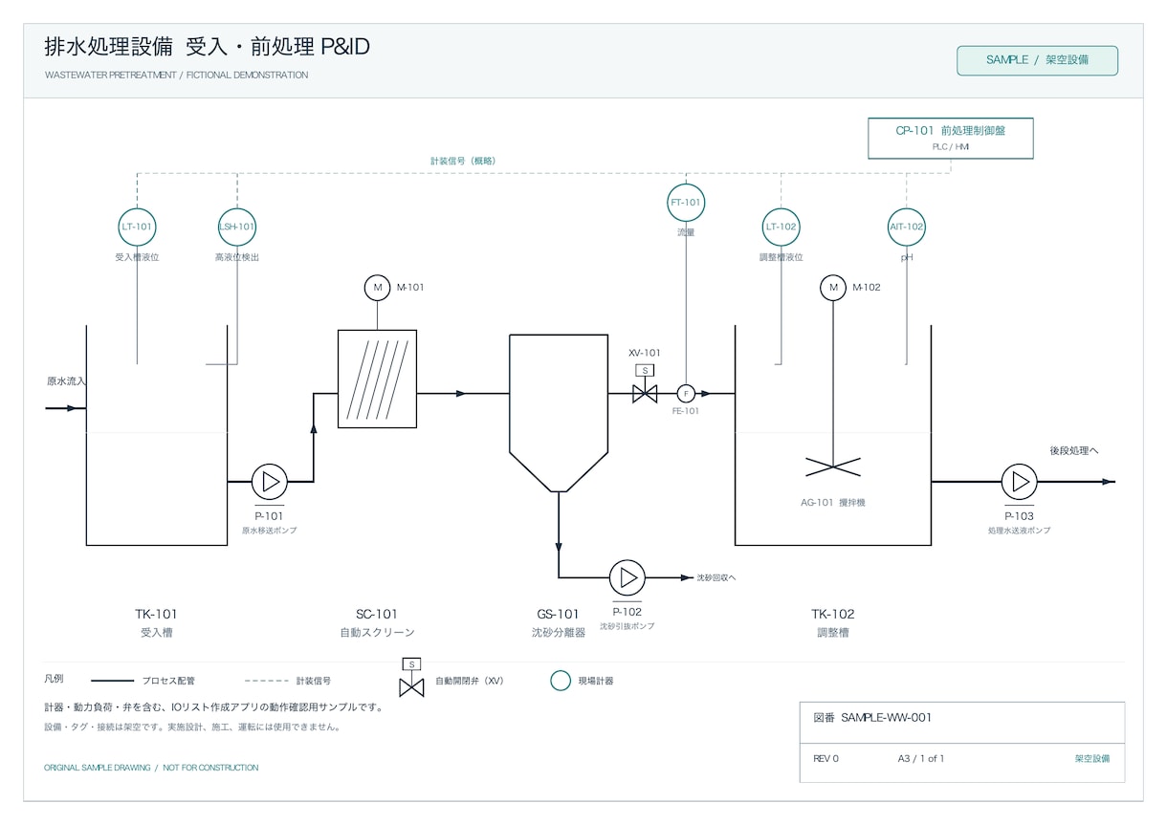Select the CP-101 前処理制御盤 control panel box

951,138
